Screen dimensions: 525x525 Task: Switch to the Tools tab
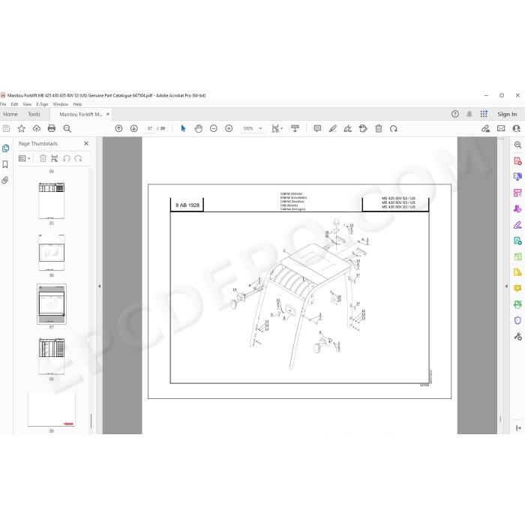point(34,114)
